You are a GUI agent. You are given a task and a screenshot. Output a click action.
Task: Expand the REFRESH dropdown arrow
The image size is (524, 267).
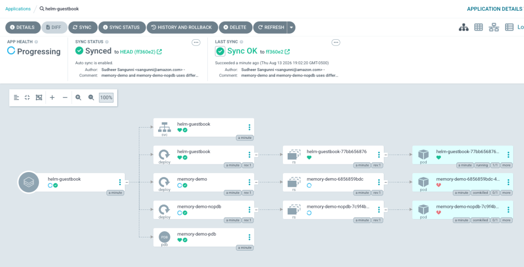tap(291, 28)
